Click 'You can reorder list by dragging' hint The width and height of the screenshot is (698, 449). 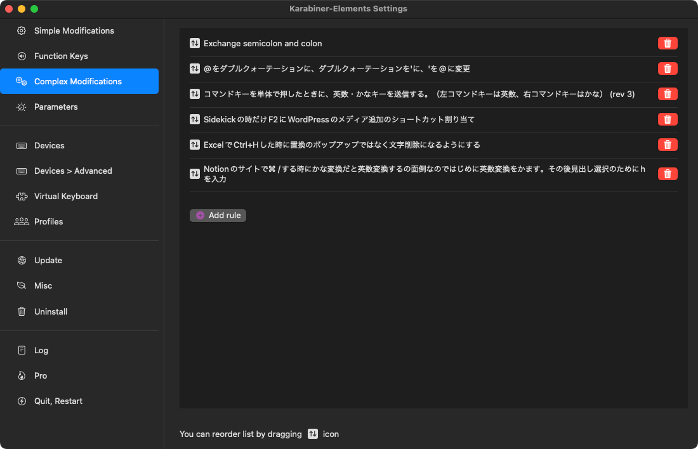tap(240, 434)
